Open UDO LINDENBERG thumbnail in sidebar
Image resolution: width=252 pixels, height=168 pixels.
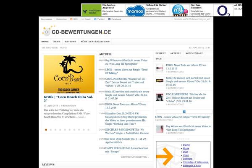point(160,97)
